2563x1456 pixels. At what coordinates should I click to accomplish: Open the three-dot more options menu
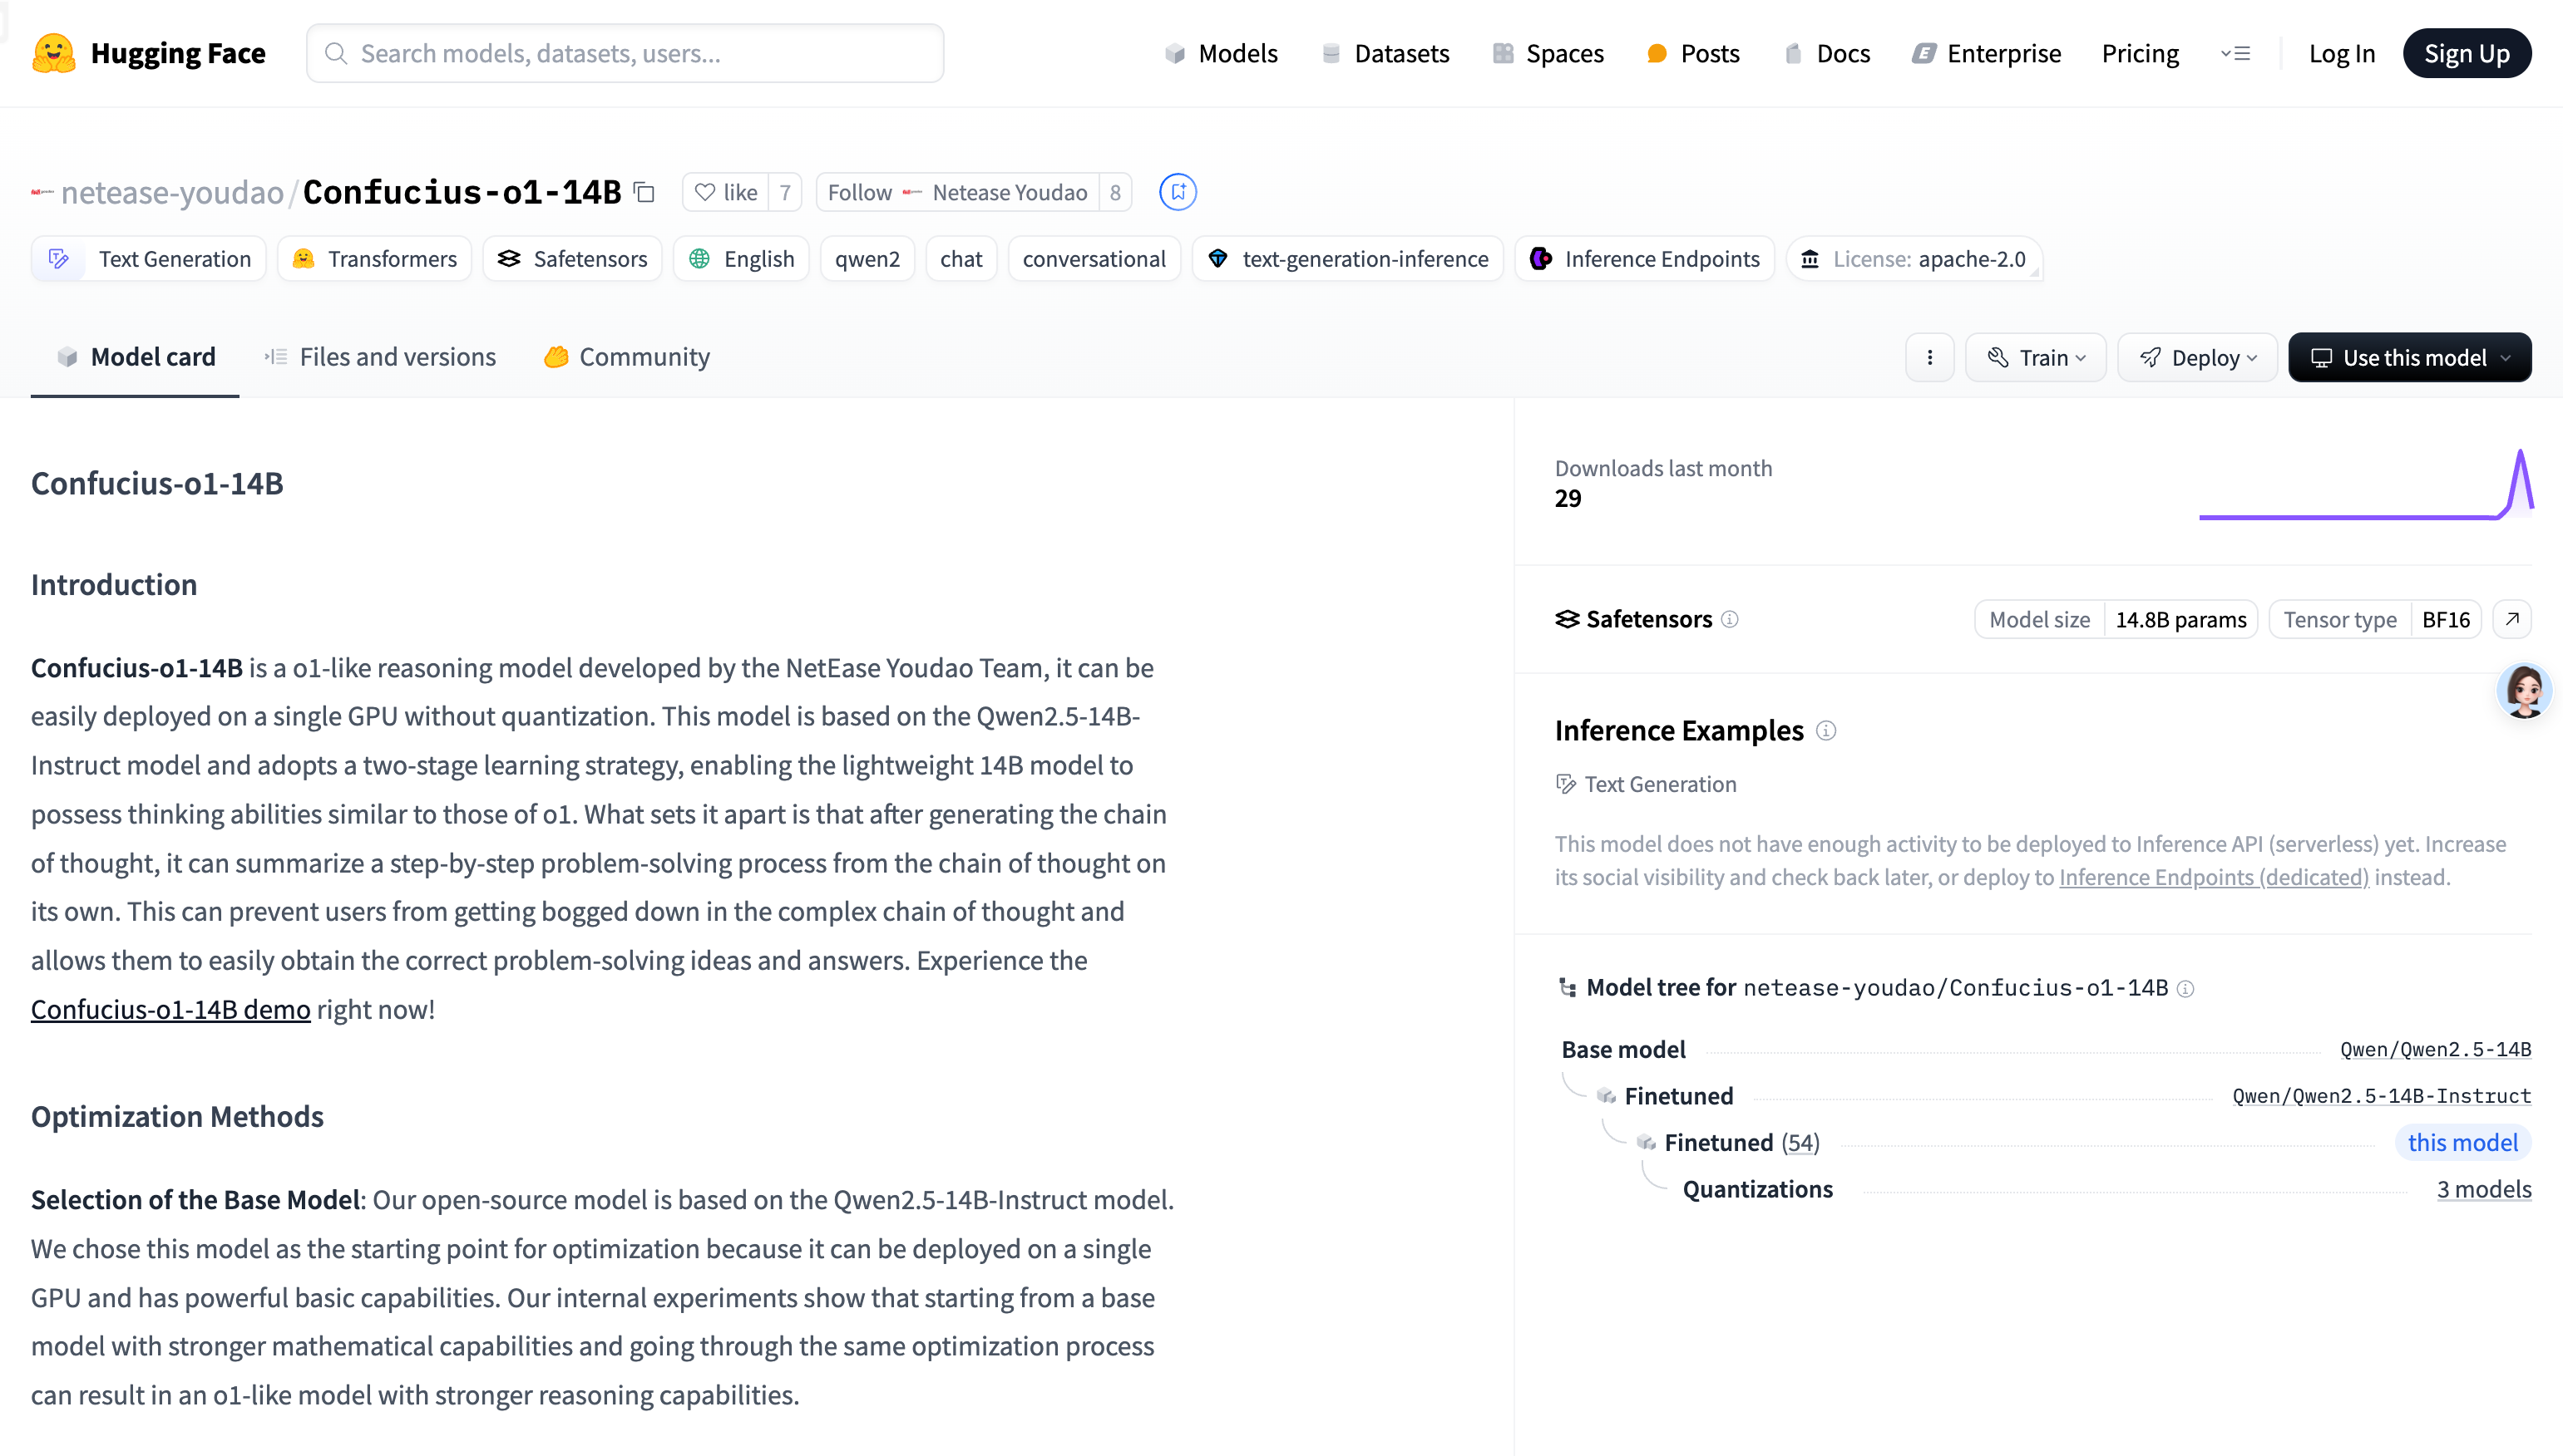pos(1928,357)
